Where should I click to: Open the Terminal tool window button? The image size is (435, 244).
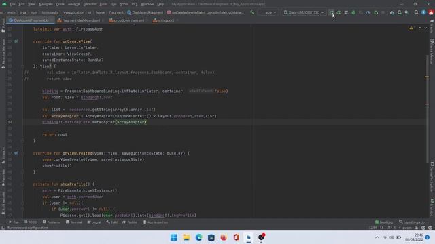(74, 222)
